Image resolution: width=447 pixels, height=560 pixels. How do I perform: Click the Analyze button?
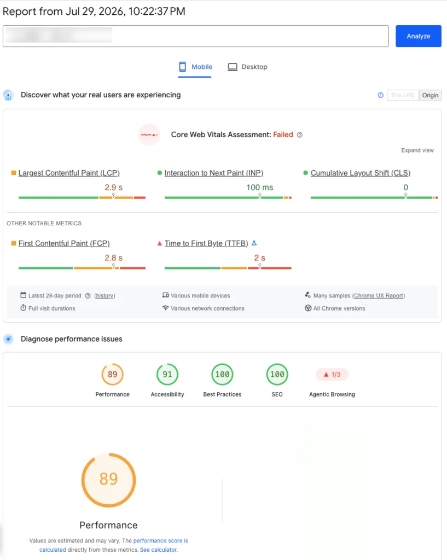pyautogui.click(x=419, y=36)
